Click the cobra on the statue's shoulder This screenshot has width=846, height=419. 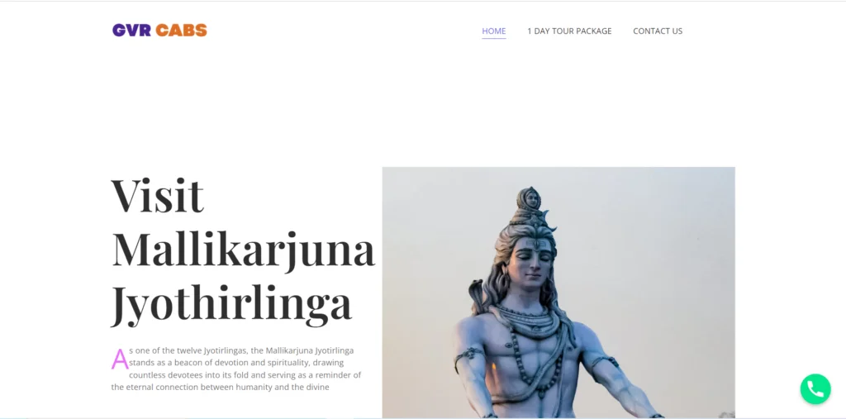point(476,296)
